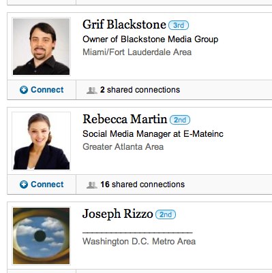This screenshot has width=272, height=273.
Task: Click the plus icon beside Rebecca's Connect
Action: tap(24, 184)
